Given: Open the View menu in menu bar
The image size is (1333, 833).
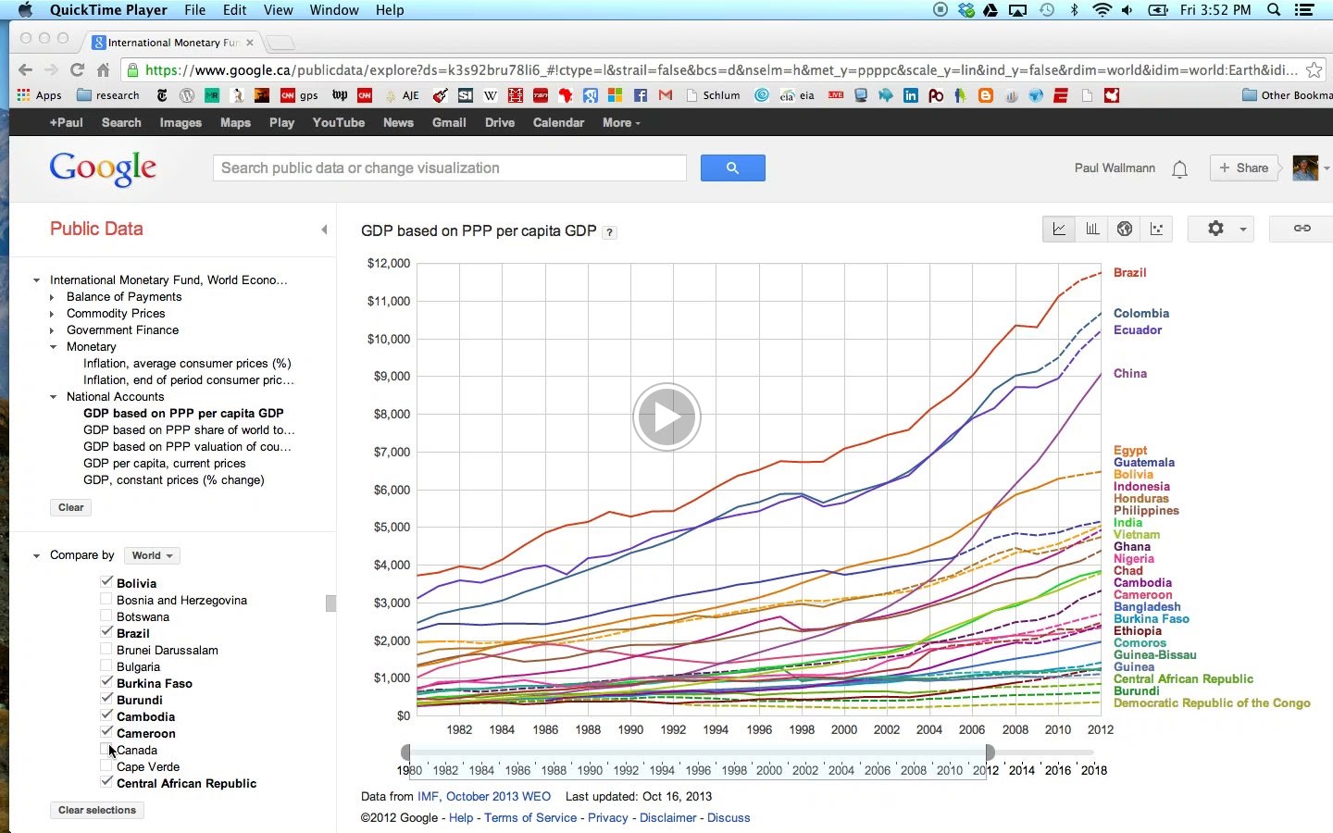Looking at the screenshot, I should coord(278,10).
